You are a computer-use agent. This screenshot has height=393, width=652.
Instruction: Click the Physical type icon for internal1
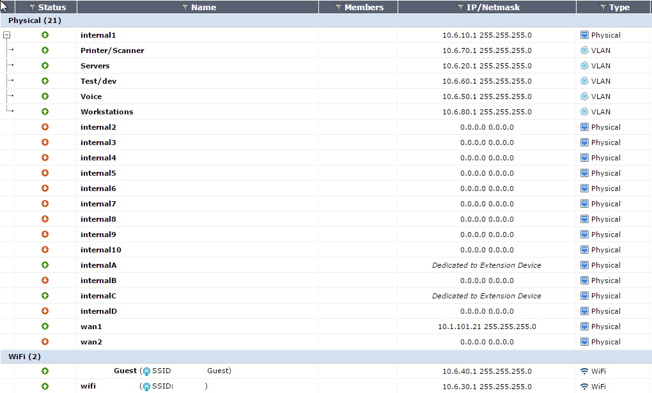[584, 35]
